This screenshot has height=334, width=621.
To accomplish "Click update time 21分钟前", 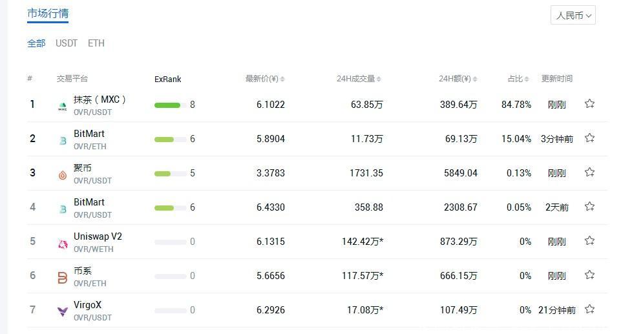I will point(557,310).
